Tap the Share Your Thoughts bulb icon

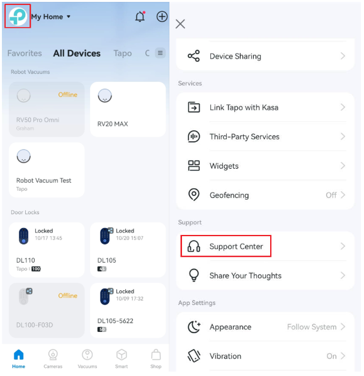[x=194, y=275]
